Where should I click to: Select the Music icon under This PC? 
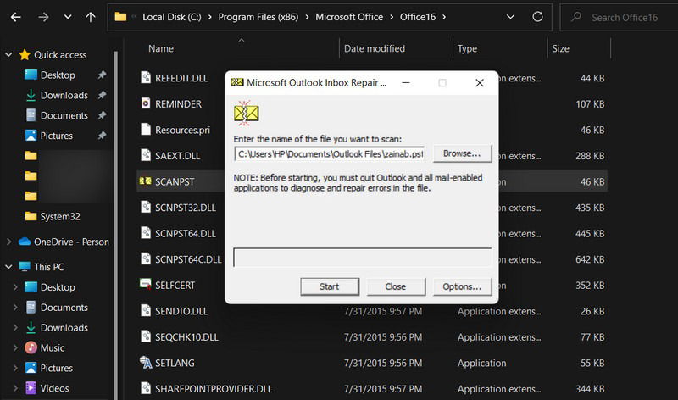(31, 347)
